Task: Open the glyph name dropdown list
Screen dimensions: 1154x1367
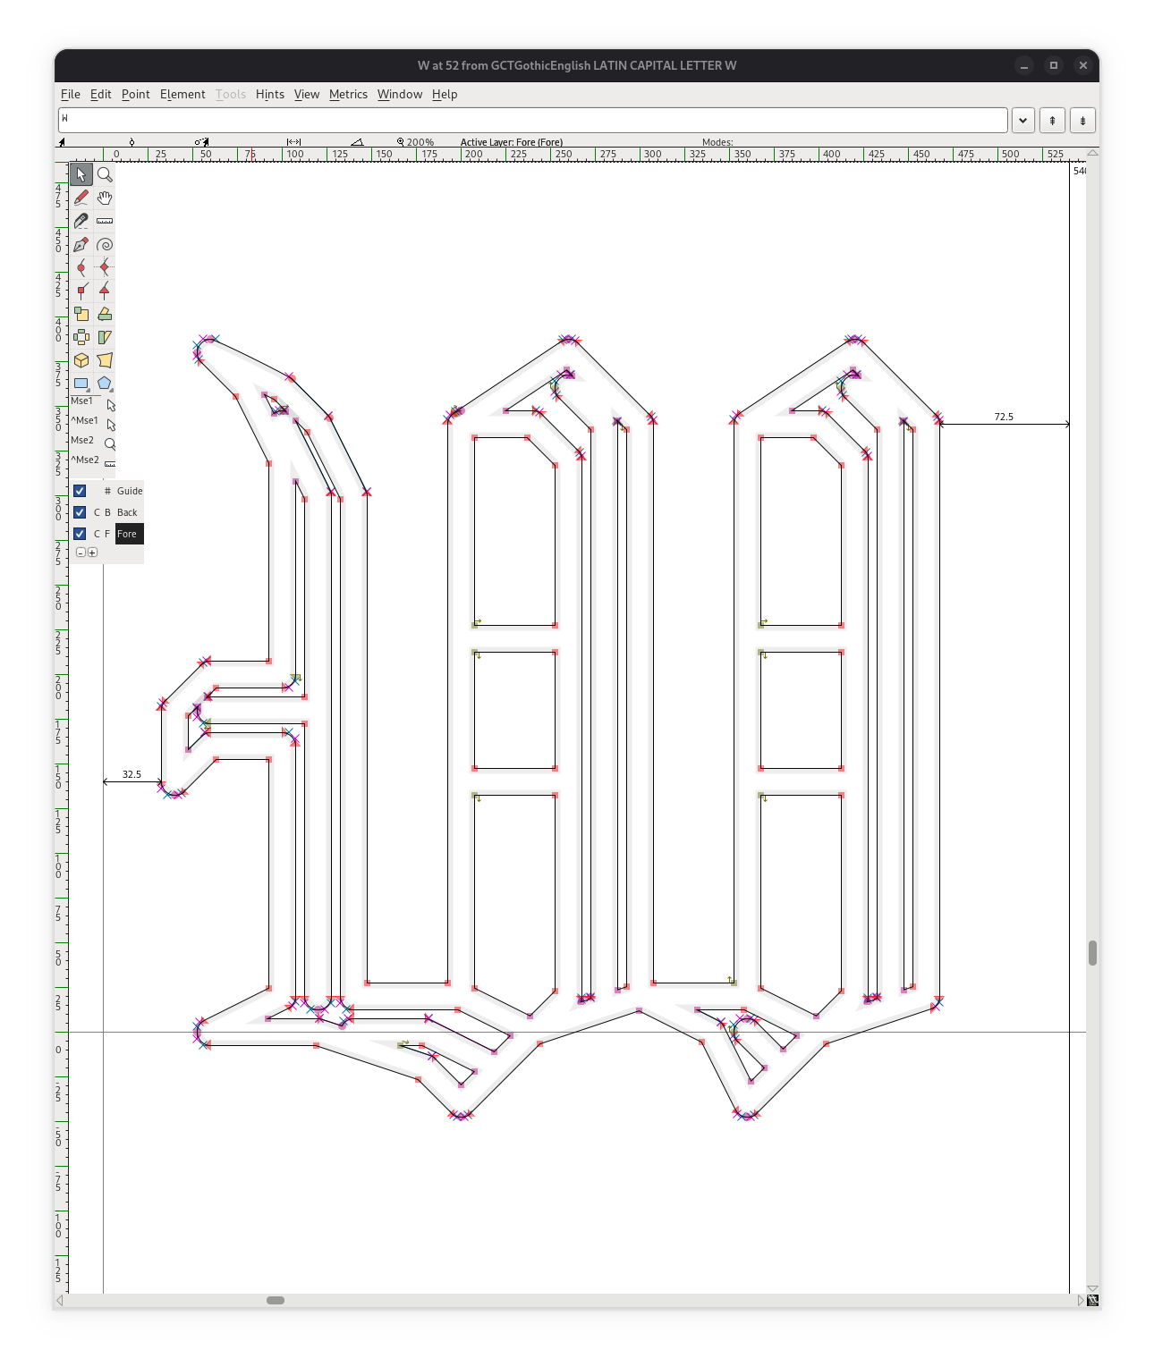Action: tap(1022, 121)
